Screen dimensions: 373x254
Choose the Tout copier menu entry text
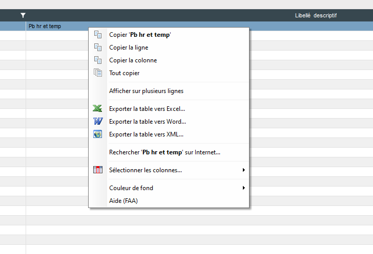click(125, 73)
